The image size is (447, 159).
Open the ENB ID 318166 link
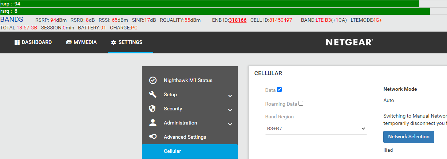pos(238,20)
